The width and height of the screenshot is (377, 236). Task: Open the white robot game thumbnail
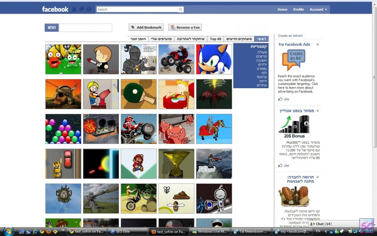click(214, 199)
